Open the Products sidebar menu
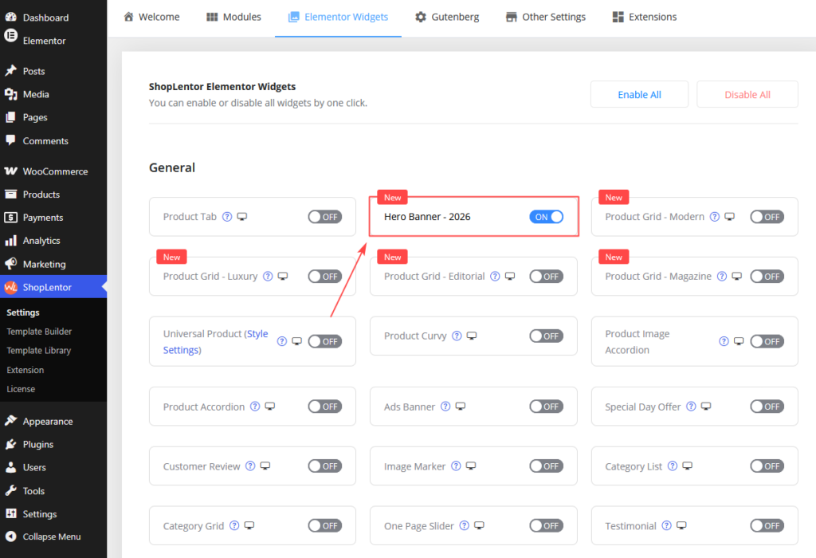Viewport: 816px width, 558px height. click(x=53, y=195)
